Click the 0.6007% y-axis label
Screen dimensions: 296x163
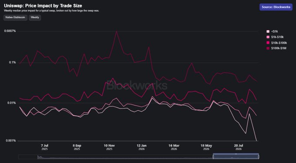point(10,31)
